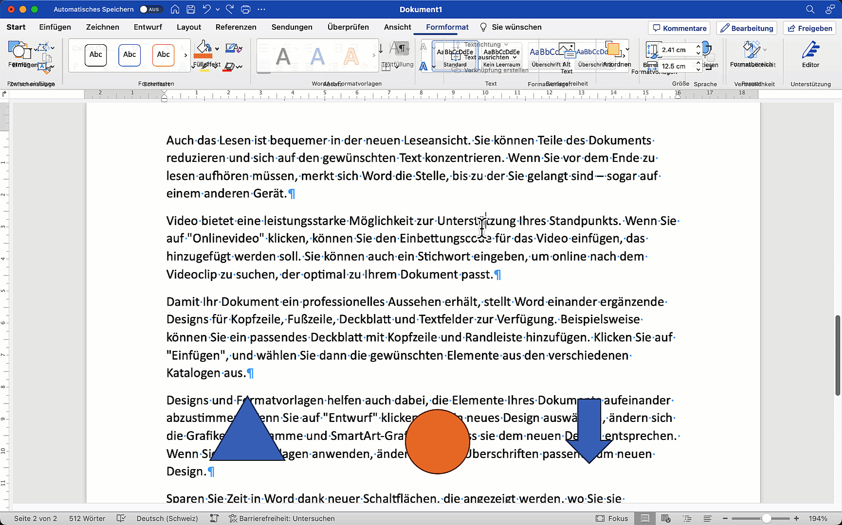The width and height of the screenshot is (842, 525).
Task: Switch to print layout view button
Action: (645, 518)
